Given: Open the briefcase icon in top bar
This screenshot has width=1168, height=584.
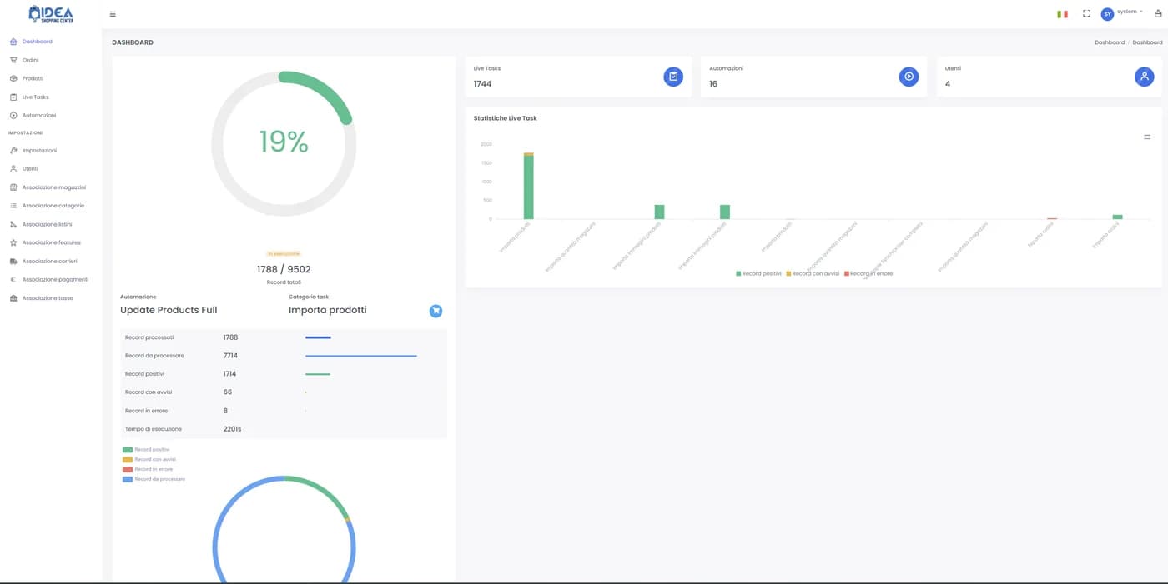Looking at the screenshot, I should point(1157,14).
